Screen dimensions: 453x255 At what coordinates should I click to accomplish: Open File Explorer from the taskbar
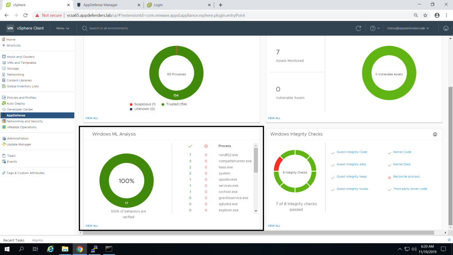65,249
